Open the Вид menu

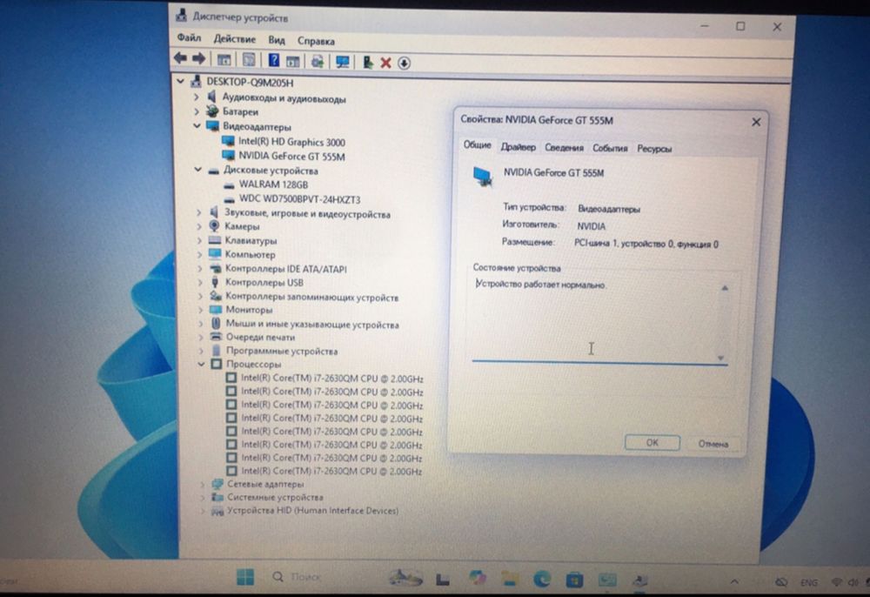click(277, 40)
